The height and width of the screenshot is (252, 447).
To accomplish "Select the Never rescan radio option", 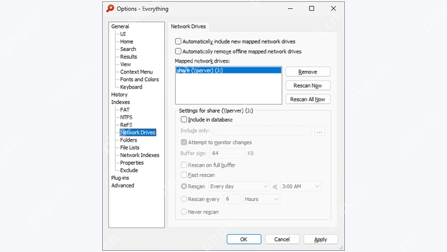I will 184,212.
